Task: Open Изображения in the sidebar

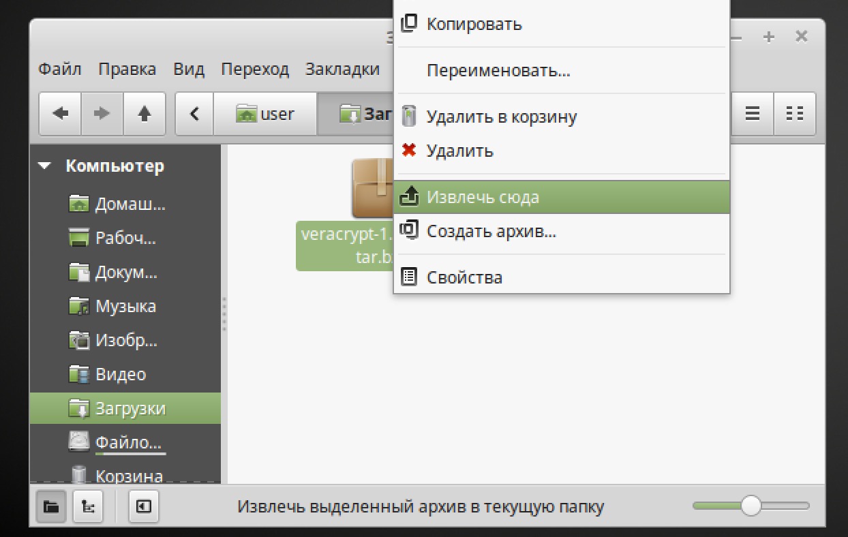Action: (125, 340)
